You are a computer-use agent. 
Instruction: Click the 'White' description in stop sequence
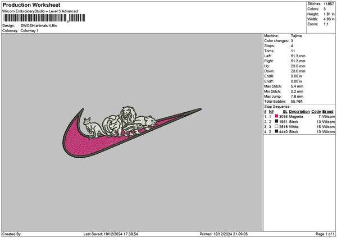[x=294, y=127]
